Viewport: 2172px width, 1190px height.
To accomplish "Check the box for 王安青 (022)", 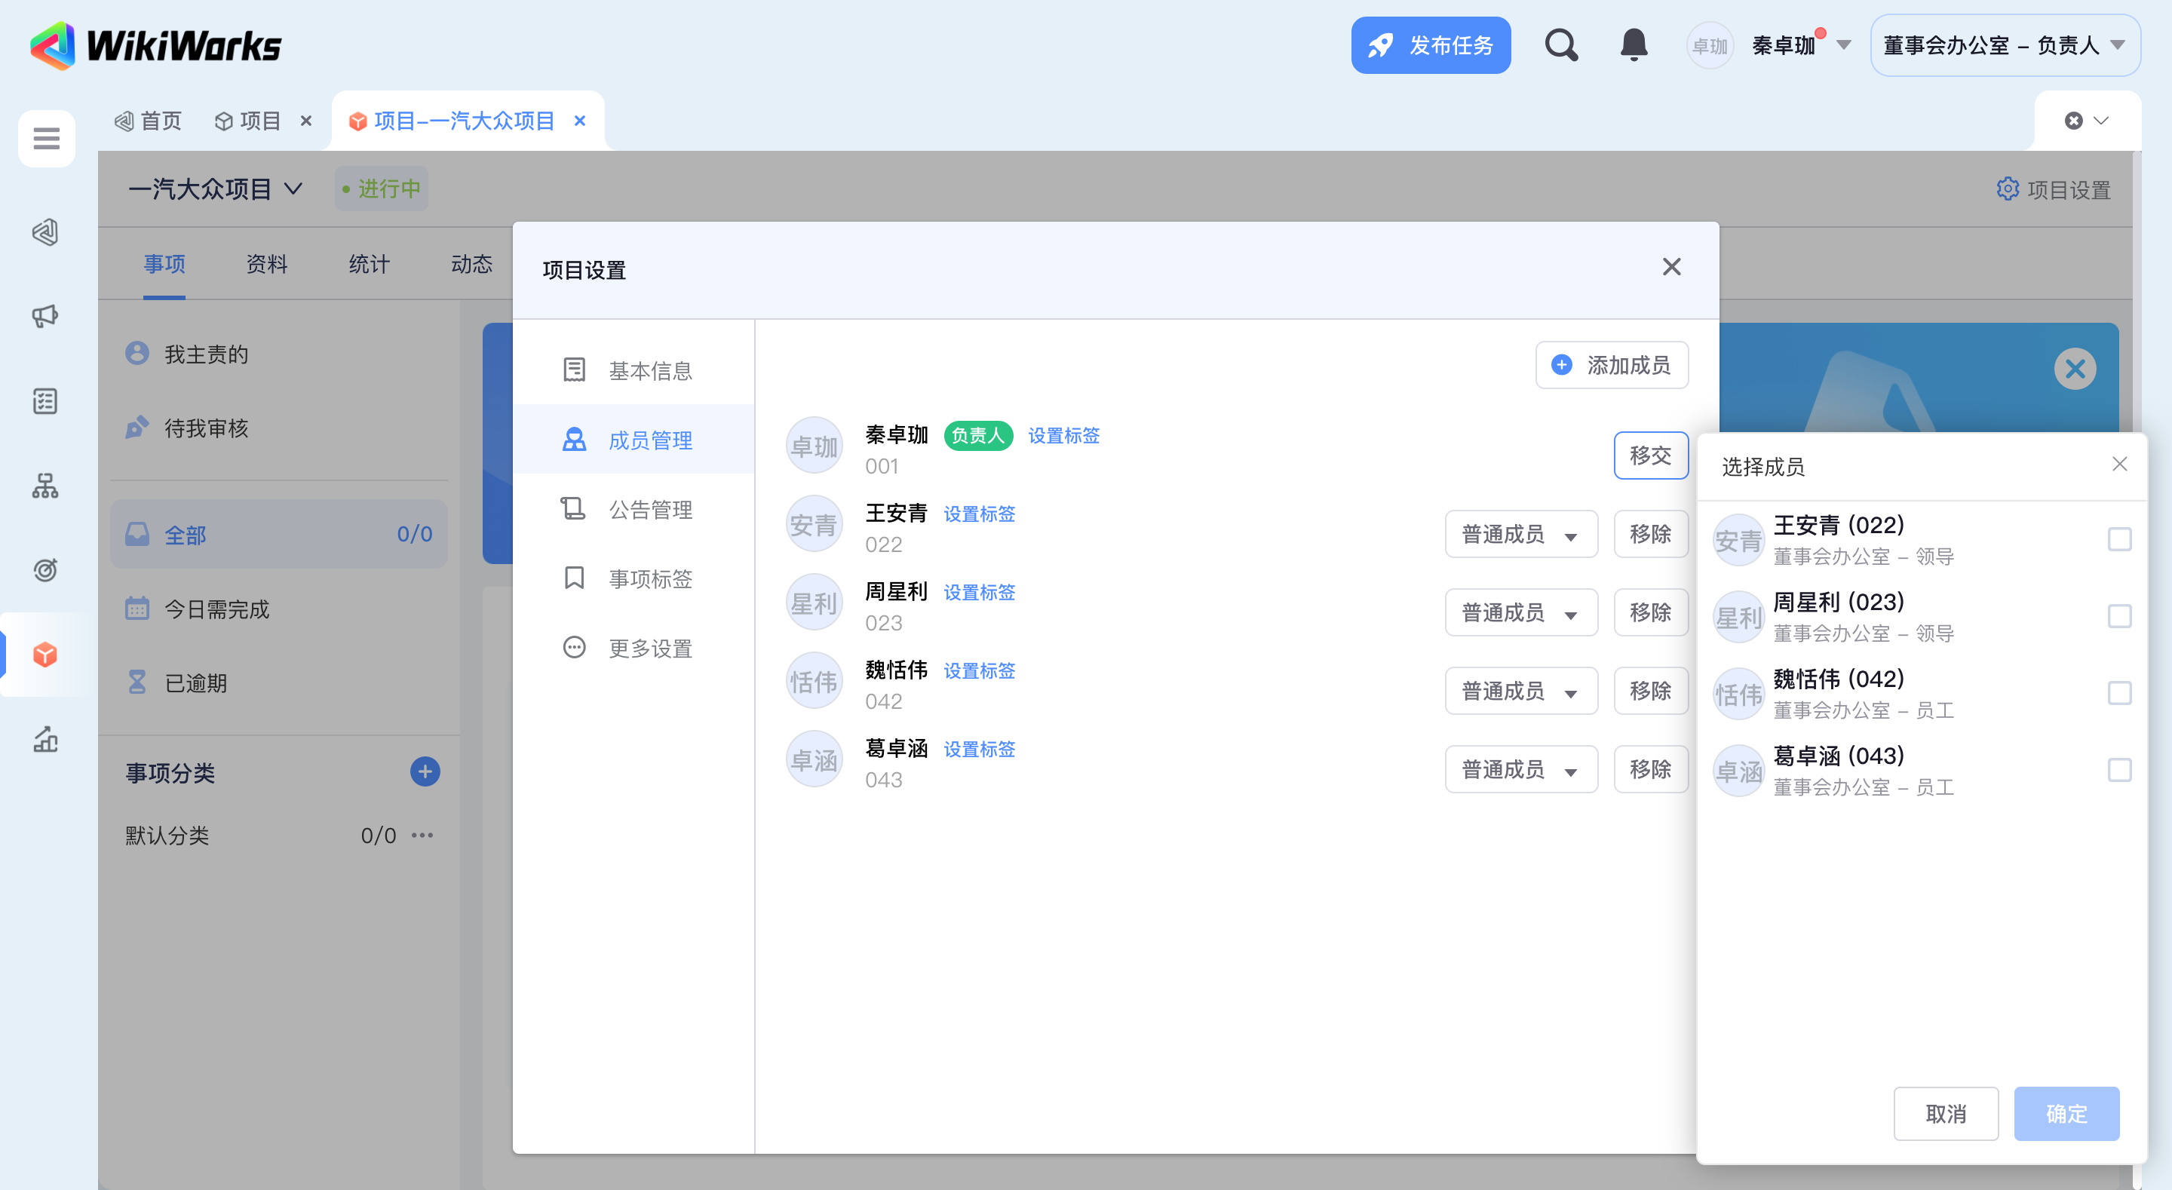I will (x=2119, y=539).
